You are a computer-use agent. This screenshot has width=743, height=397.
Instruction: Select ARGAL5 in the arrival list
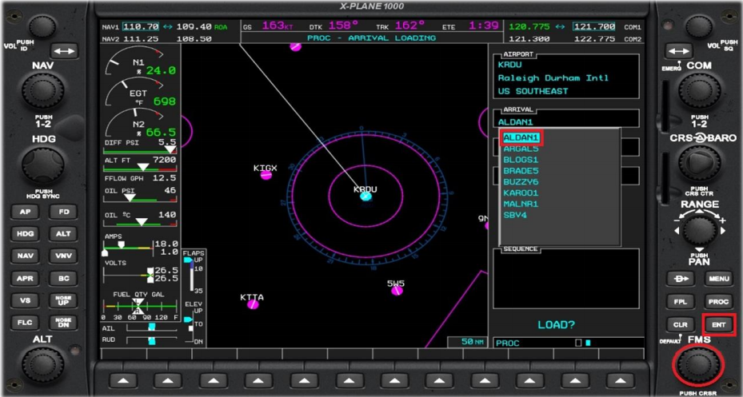tap(521, 149)
